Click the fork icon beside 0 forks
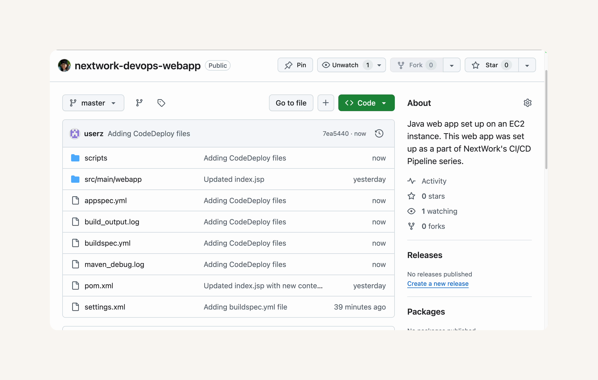Image resolution: width=598 pixels, height=380 pixels. click(411, 226)
